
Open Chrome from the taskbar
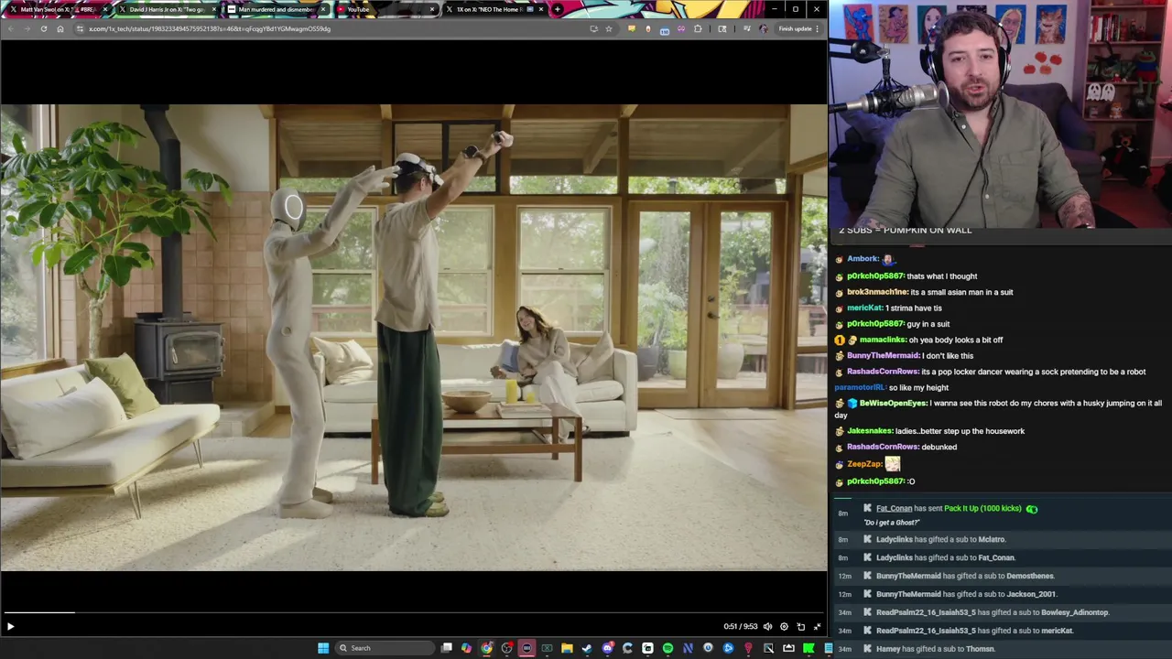[486, 648]
